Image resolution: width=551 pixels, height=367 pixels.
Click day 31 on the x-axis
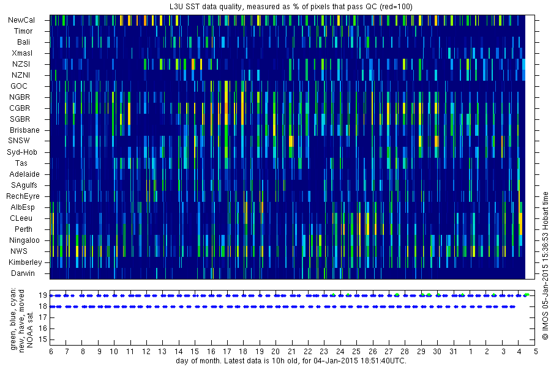453,352
